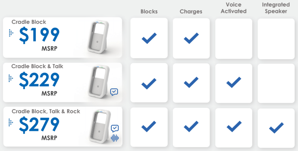The height and width of the screenshot is (151, 298).
Task: Click the $199 MSRP price
Action: pos(39,39)
